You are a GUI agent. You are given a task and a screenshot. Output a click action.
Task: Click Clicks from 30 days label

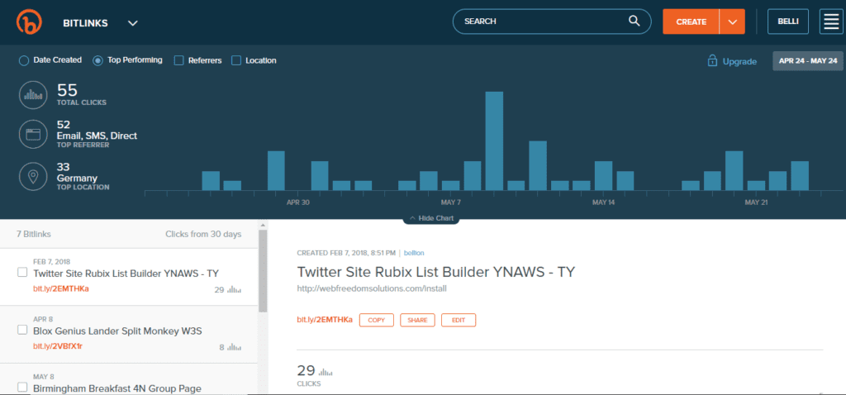[x=203, y=234]
